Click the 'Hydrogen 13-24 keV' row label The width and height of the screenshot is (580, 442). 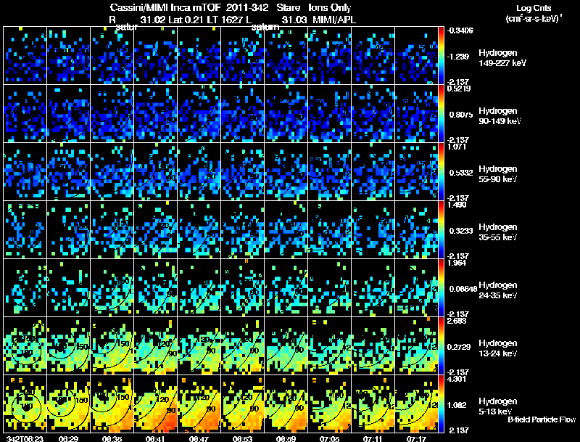click(498, 348)
